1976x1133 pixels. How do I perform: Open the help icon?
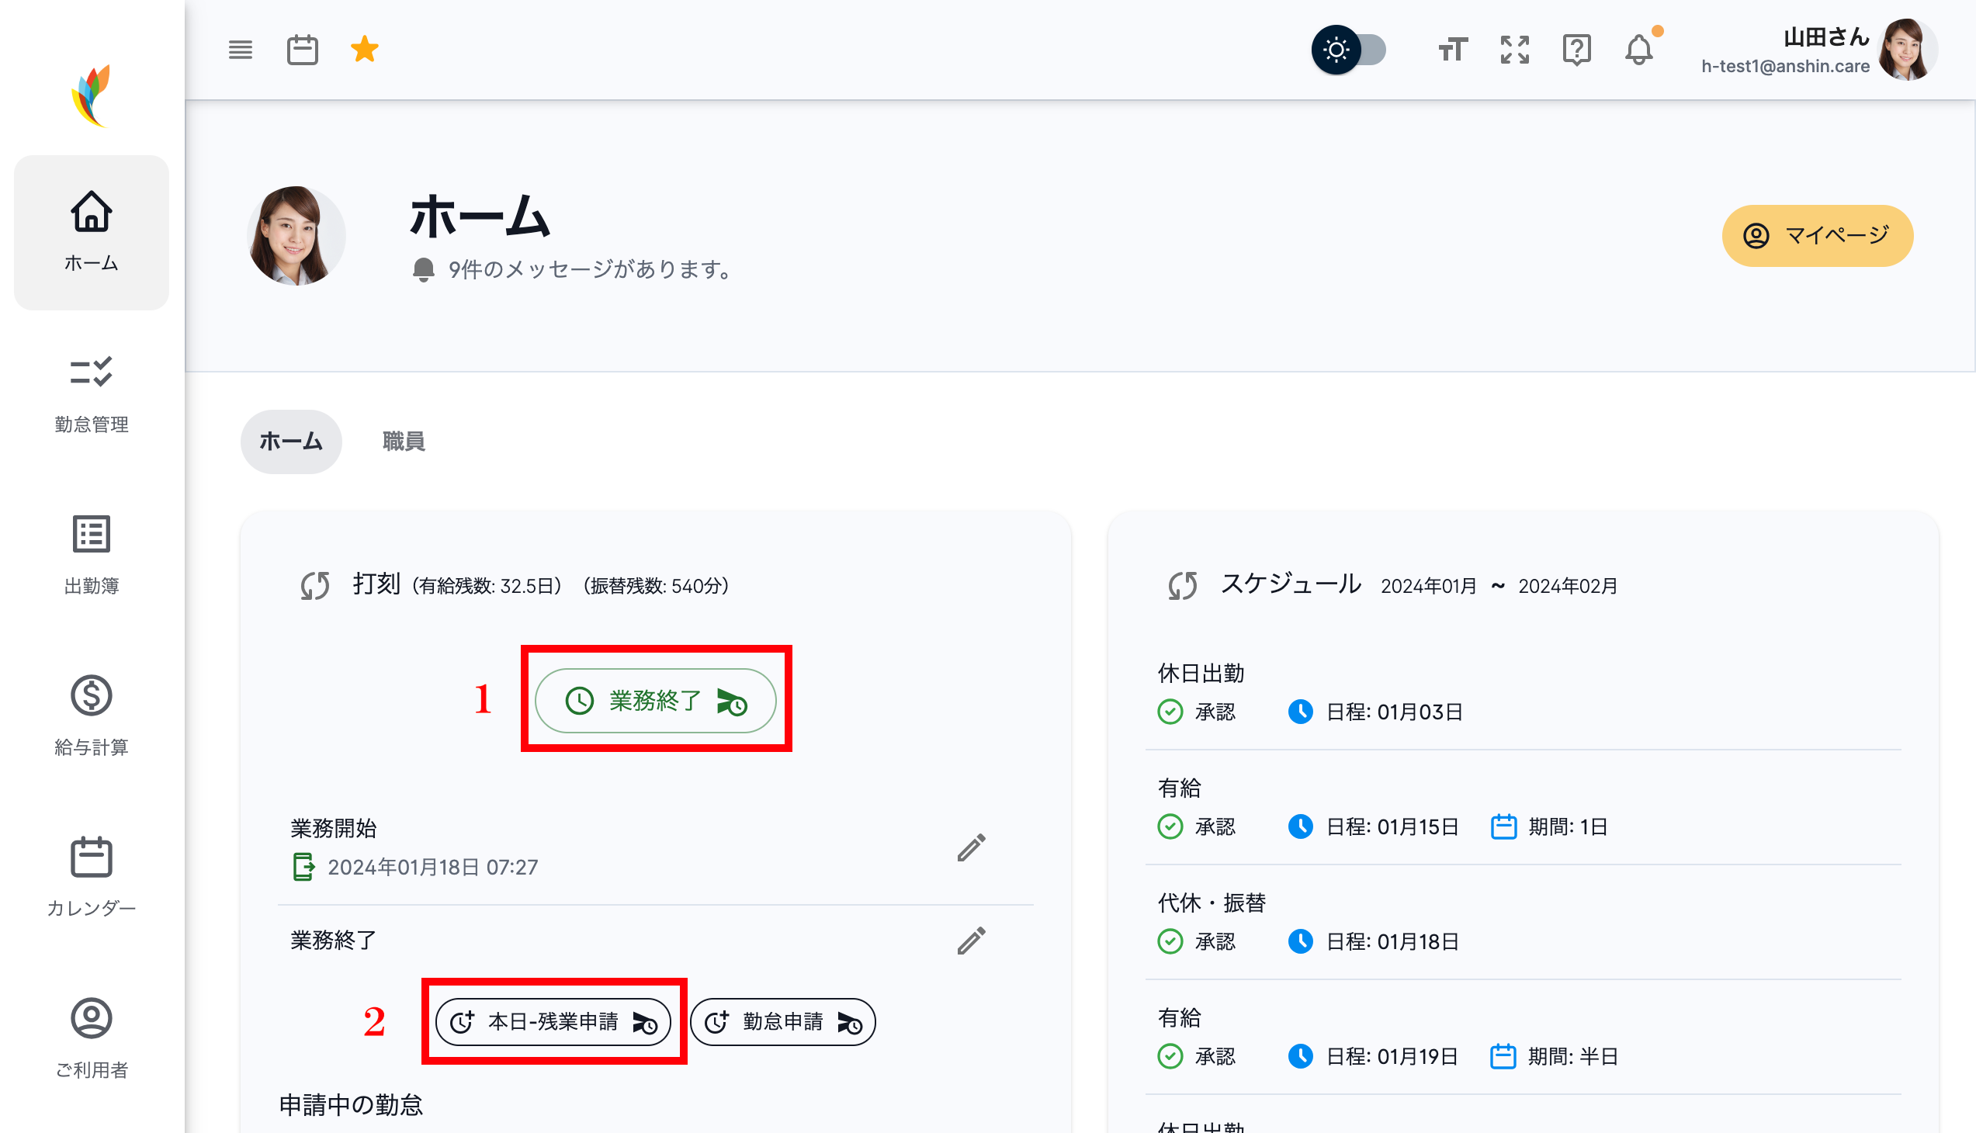click(1577, 49)
